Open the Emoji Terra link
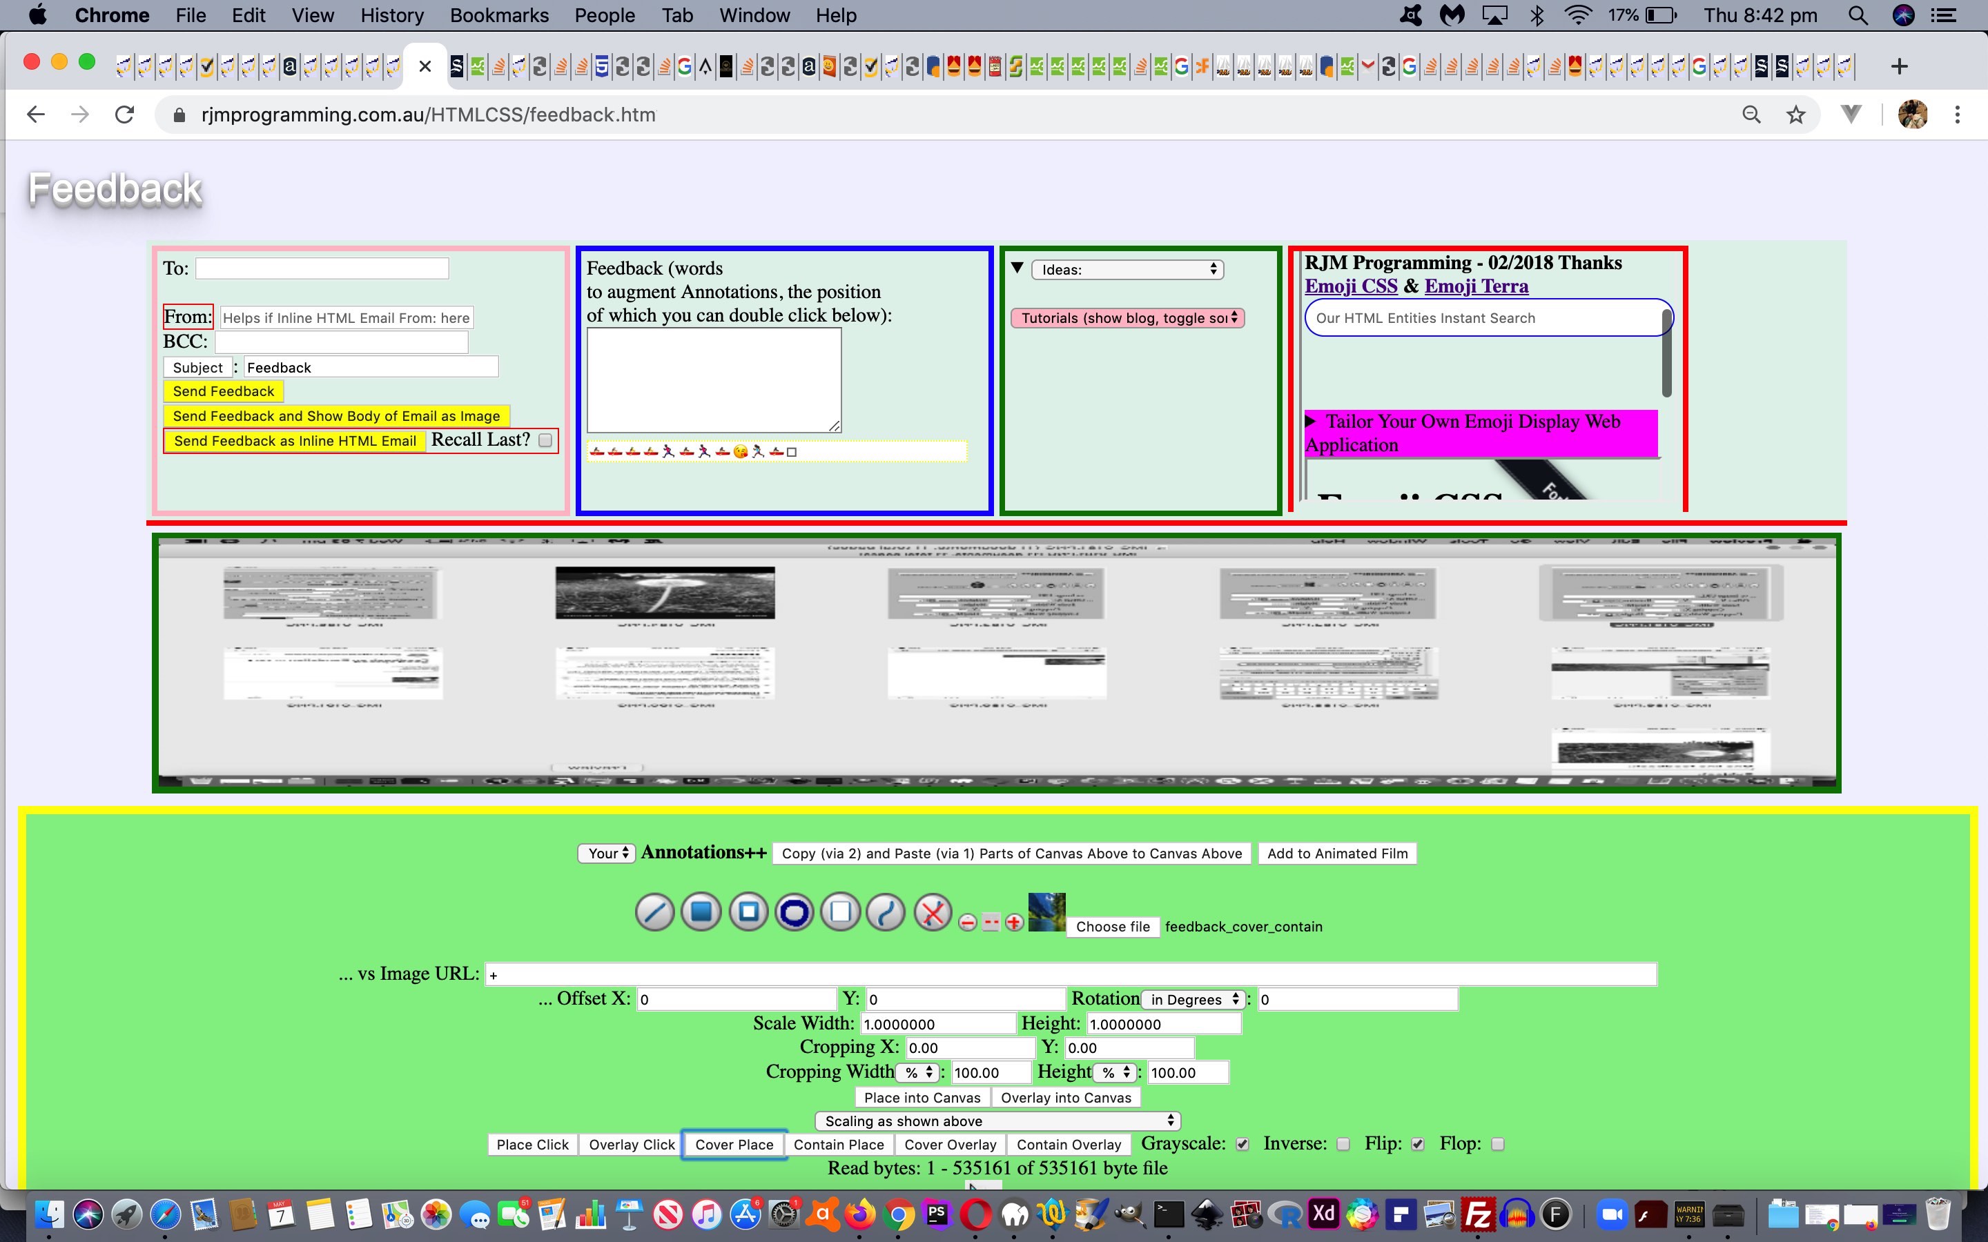This screenshot has width=1988, height=1242. pyautogui.click(x=1475, y=286)
